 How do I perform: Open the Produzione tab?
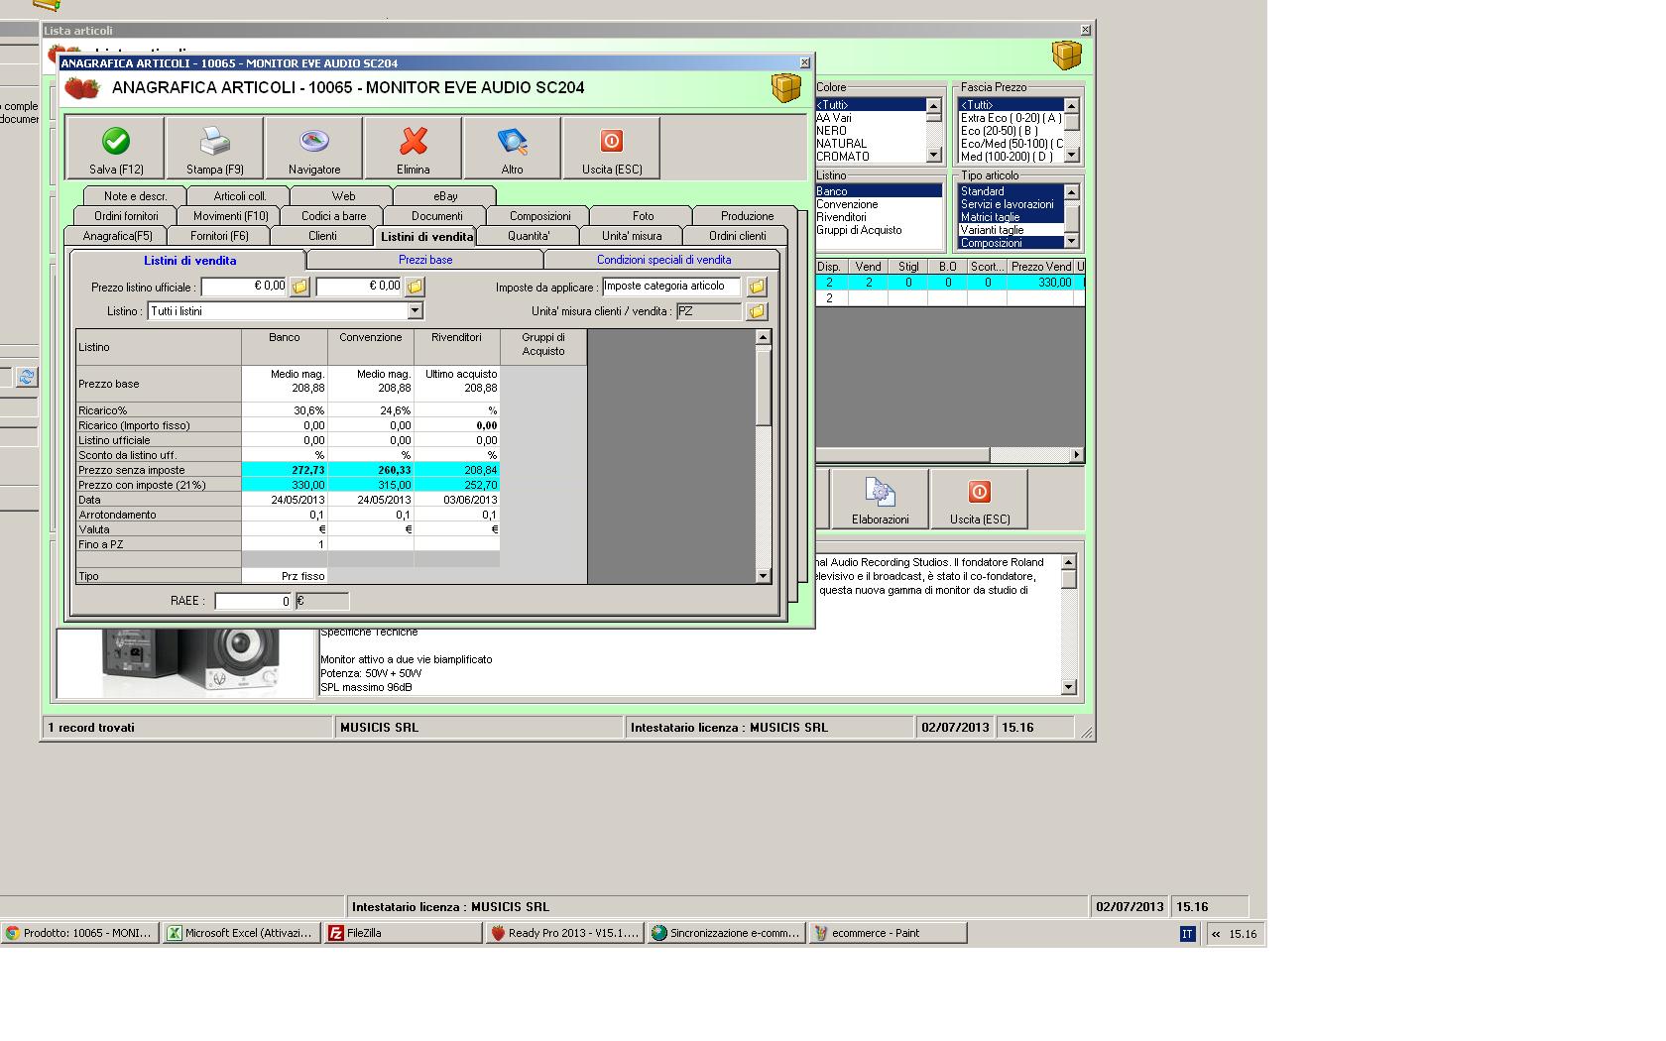click(747, 216)
